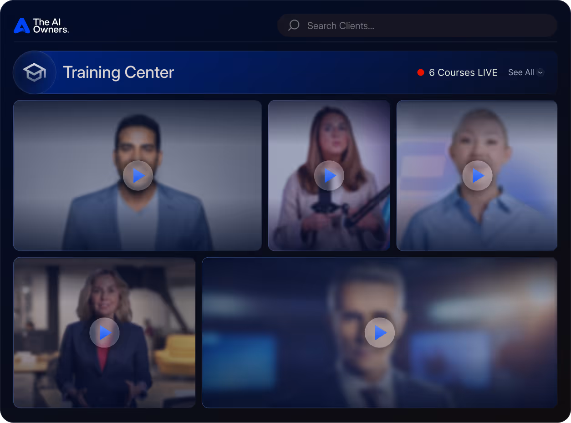Click the play icon on the newsroom video
Screen dimensions: 571x423
coord(380,332)
